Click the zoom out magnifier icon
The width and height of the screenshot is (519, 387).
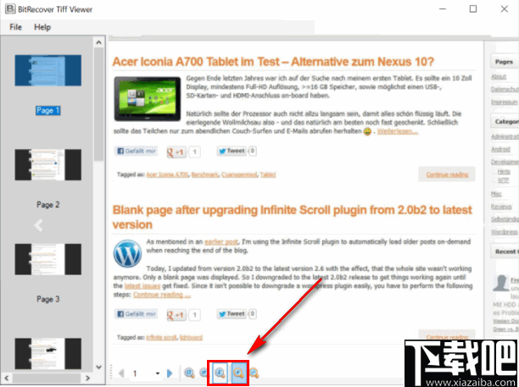pyautogui.click(x=254, y=373)
